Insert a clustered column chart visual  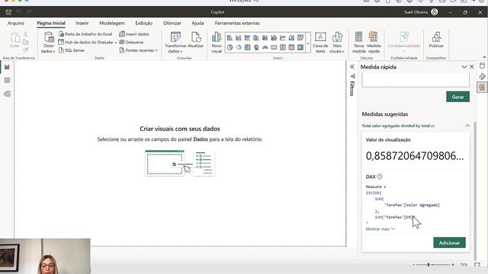(x=256, y=38)
